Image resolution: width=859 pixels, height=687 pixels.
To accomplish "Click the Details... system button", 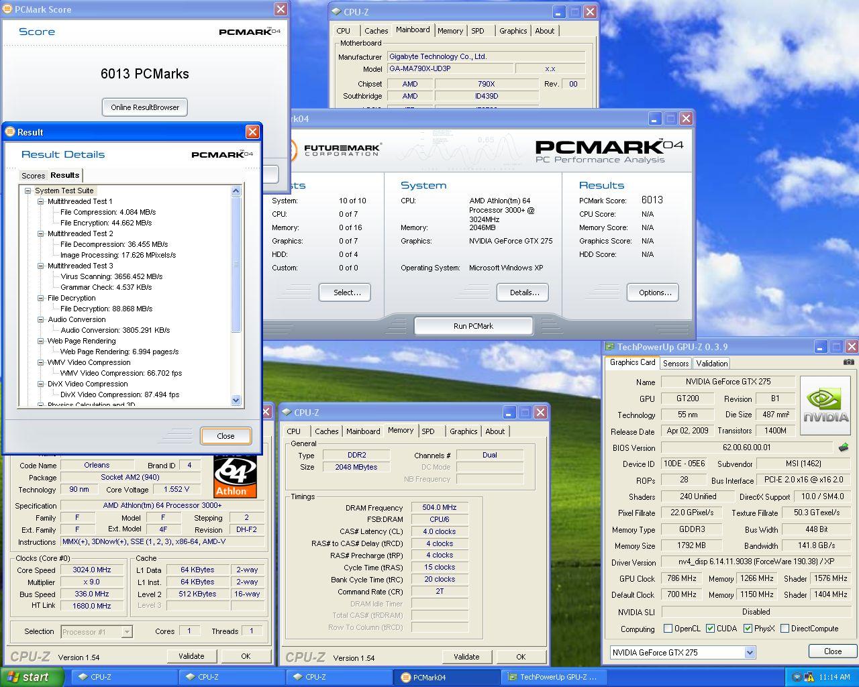I will [x=524, y=293].
